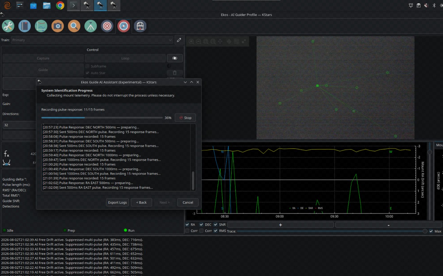
Task: Open the Scheduler notebook module
Action: 24,26
